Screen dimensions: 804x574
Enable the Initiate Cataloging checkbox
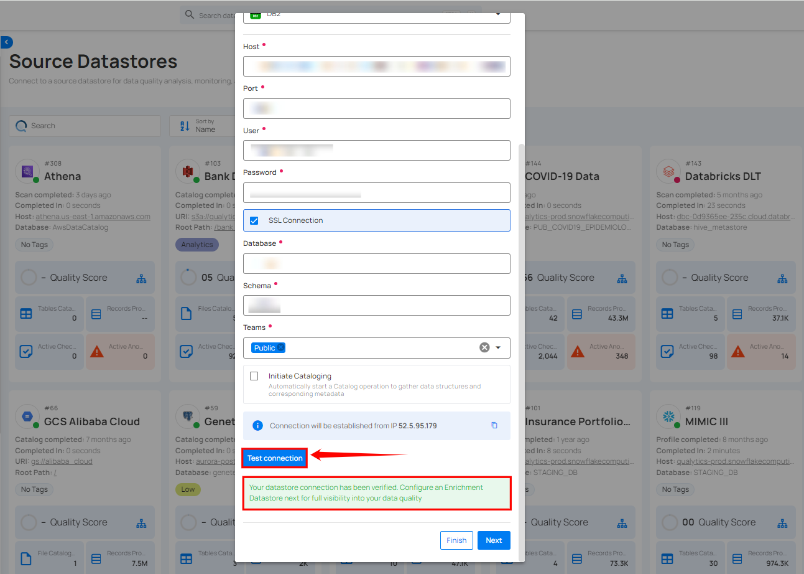(x=254, y=376)
